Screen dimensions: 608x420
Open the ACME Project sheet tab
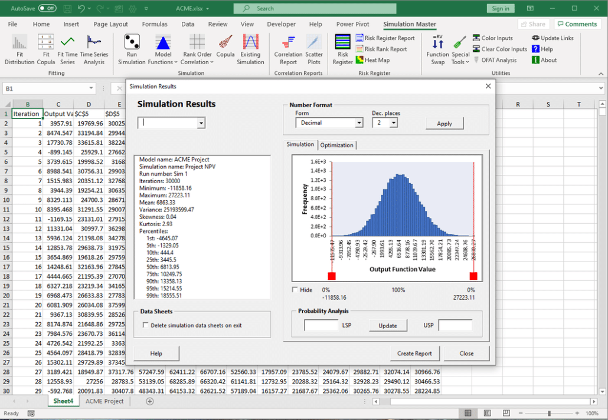104,401
